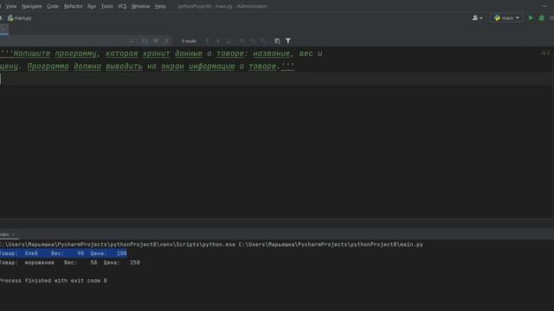554x311 pixels.
Task: Insert new line icon in search field
Action: [132, 41]
